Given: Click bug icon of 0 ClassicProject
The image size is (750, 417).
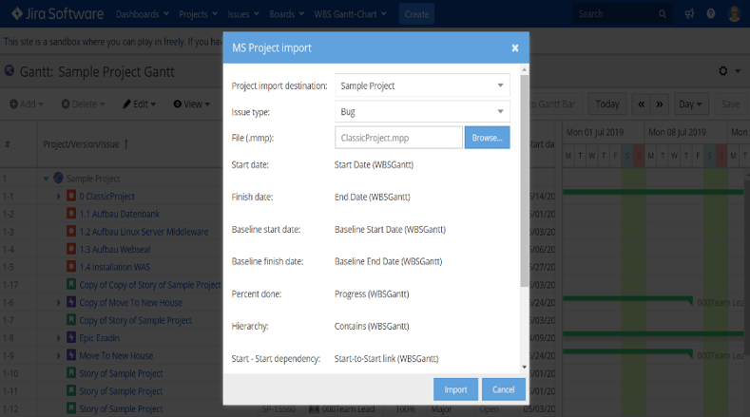Looking at the screenshot, I should coord(70,196).
